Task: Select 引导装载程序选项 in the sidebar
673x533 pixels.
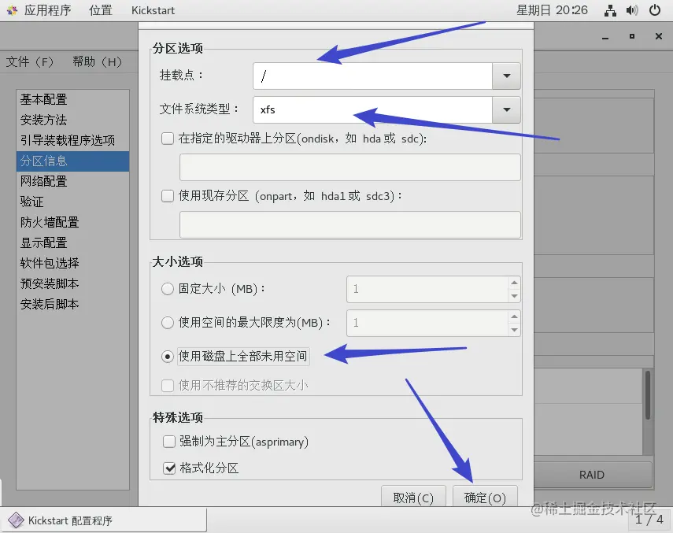Action: coord(73,140)
